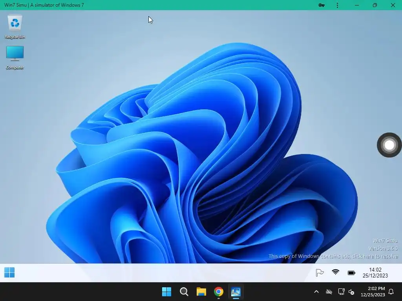Viewport: 402px width, 301px height.
Task: Open the host taskbar Search icon
Action: [x=184, y=292]
